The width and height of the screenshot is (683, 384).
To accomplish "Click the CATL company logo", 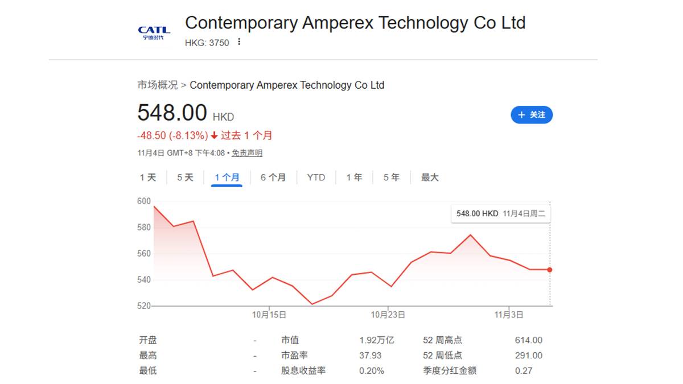I will tap(154, 32).
